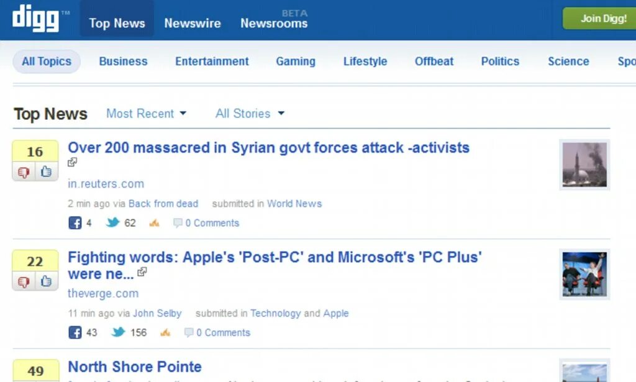Open John Selby user profile

click(157, 313)
